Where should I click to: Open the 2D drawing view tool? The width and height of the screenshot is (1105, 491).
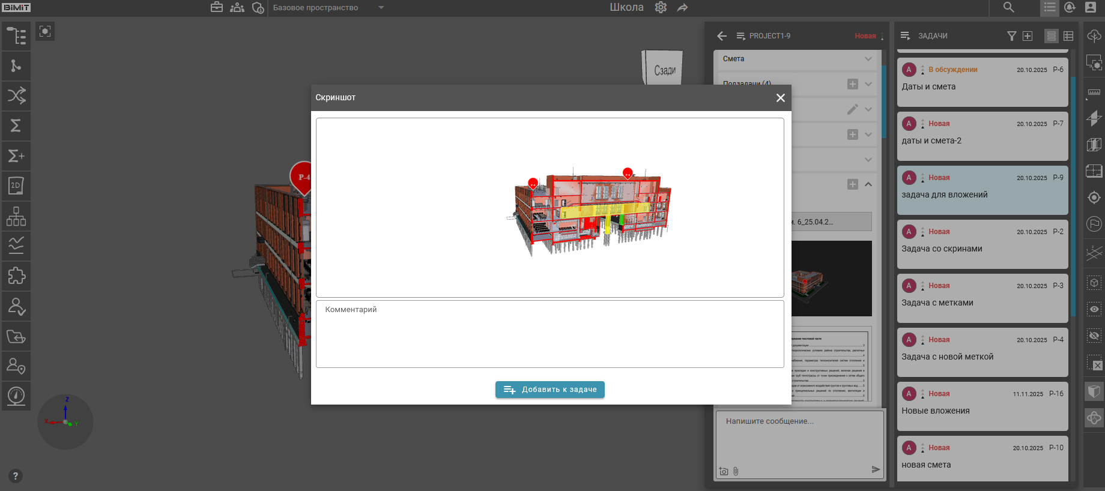16,186
